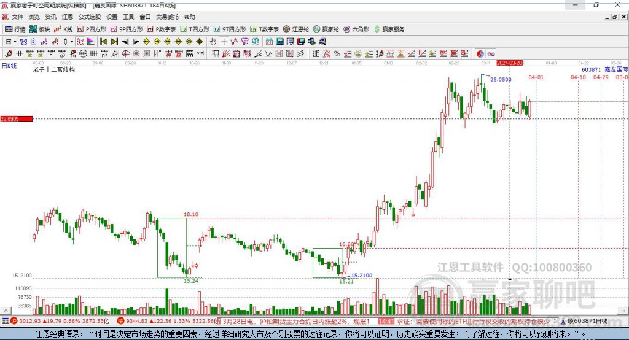Open 赢家服务 service page

tap(389, 29)
